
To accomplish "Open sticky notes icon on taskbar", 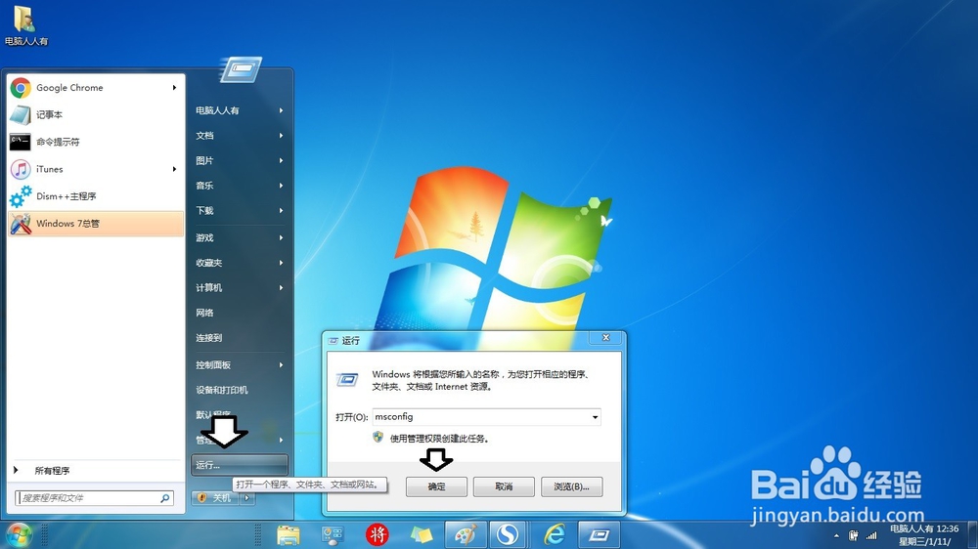I will [422, 534].
